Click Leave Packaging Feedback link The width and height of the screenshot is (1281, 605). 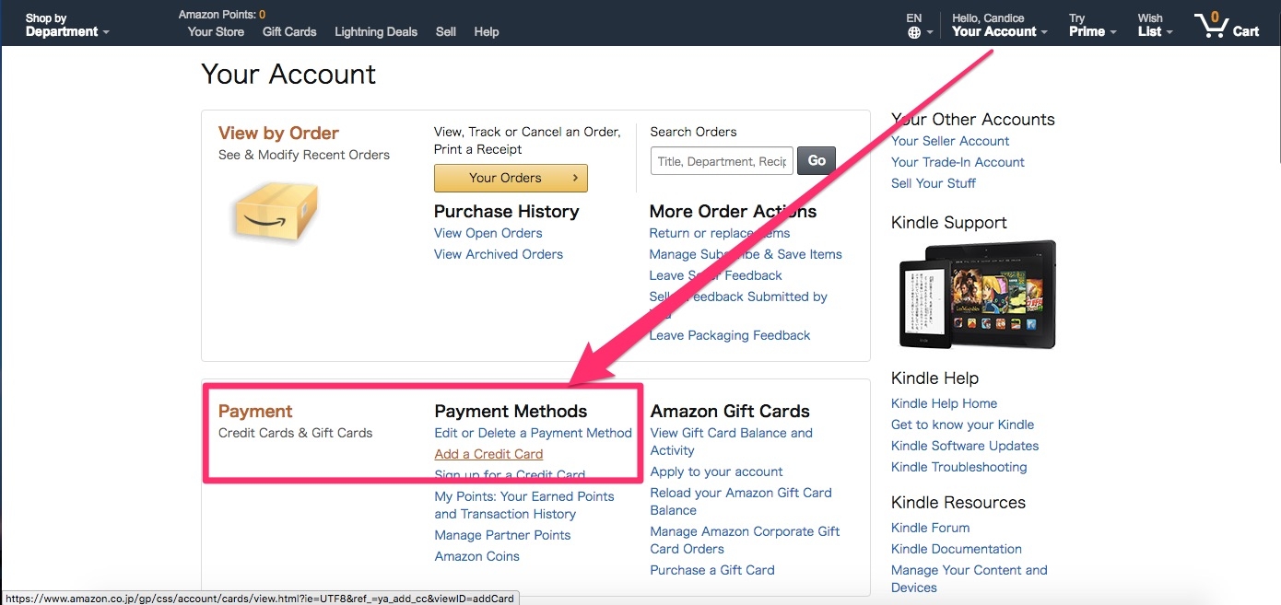pyautogui.click(x=729, y=335)
